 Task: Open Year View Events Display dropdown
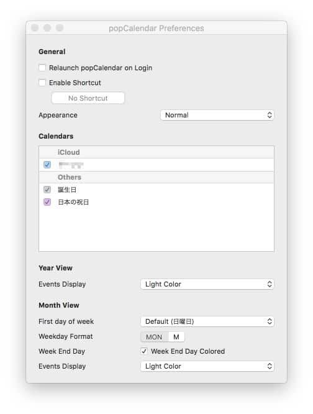(x=207, y=284)
